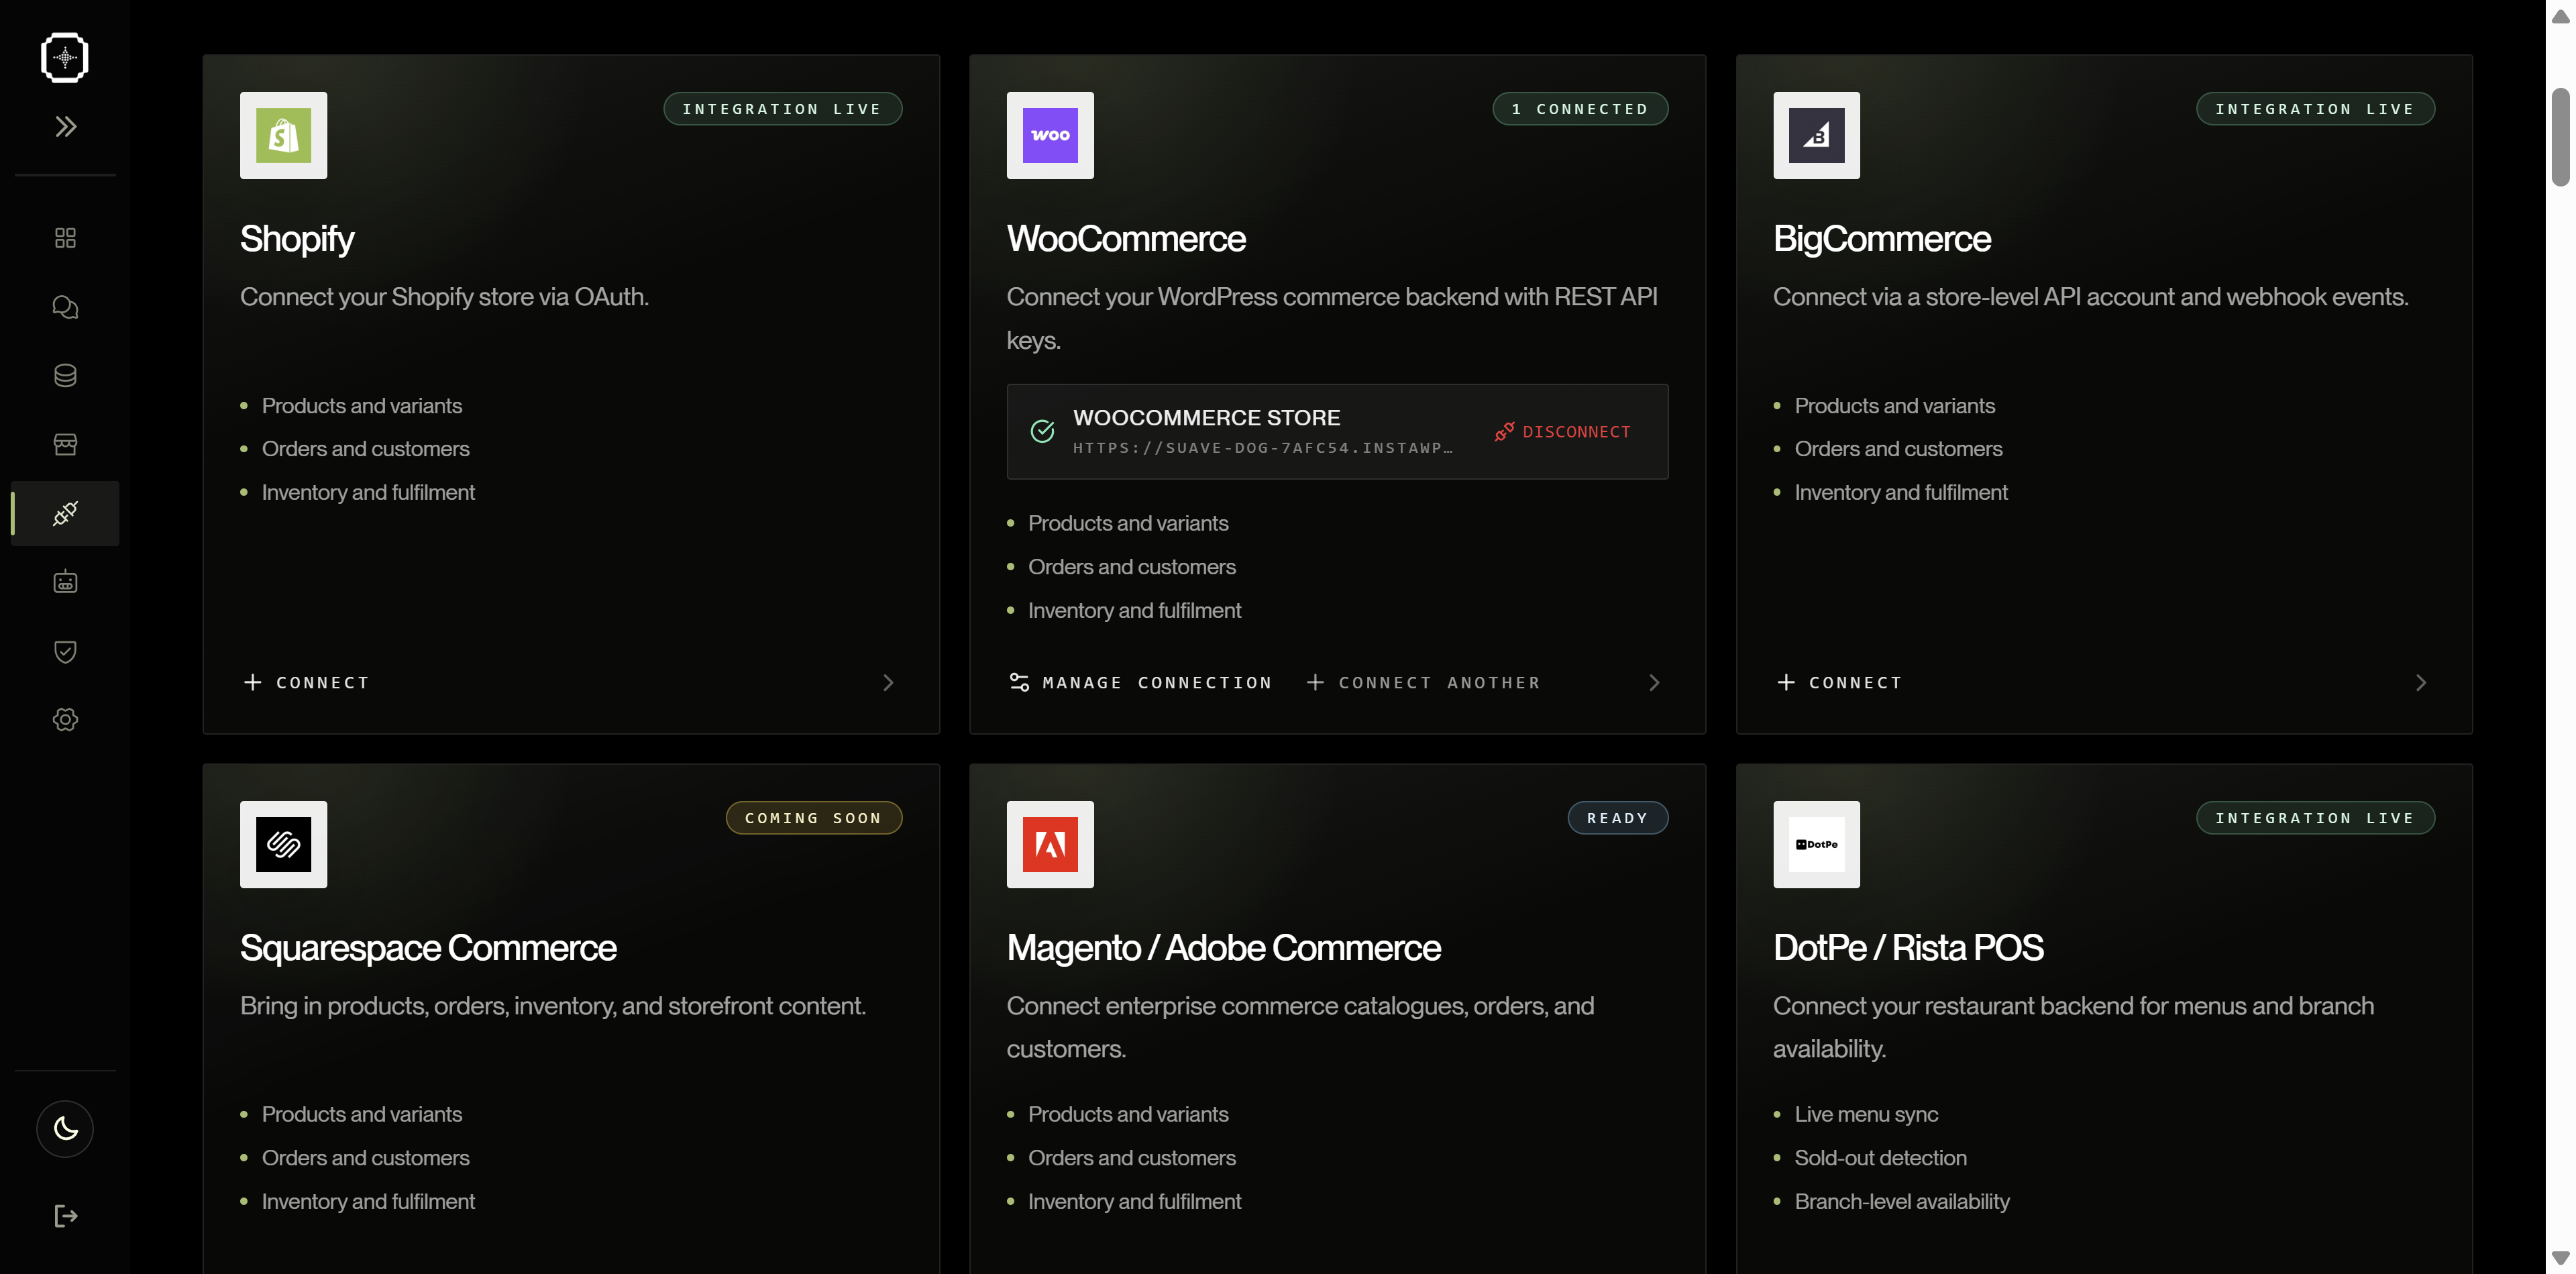2576x1274 pixels.
Task: Click the Ready badge on Magento card
Action: [x=1617, y=818]
